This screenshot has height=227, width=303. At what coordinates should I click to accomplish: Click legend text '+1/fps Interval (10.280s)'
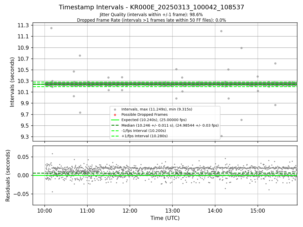[x=144, y=136]
